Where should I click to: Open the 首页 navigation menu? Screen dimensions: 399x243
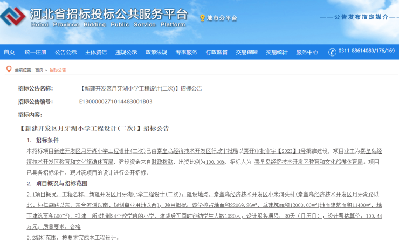[x=9, y=52]
